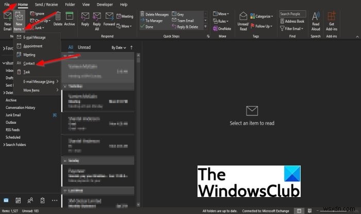Image resolution: width=361 pixels, height=214 pixels.
Task: Run Team Email quick step
Action: 183,21
